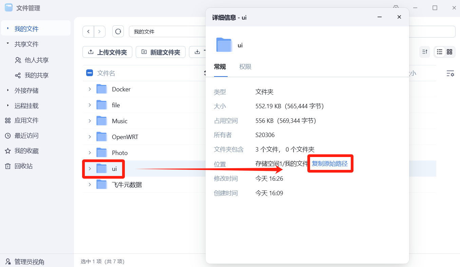The width and height of the screenshot is (460, 267).
Task: Click the New Folder (新建文件夹) button
Action: pos(160,52)
